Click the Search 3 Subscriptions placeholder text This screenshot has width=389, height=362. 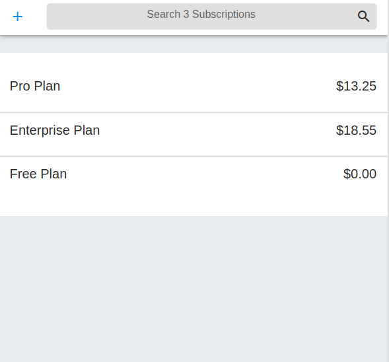click(201, 14)
